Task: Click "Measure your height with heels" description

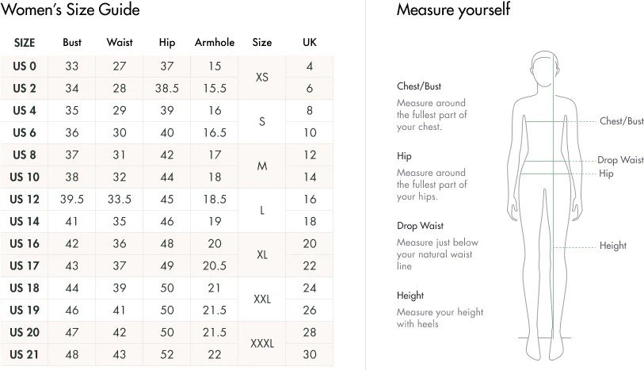Action: (x=440, y=318)
